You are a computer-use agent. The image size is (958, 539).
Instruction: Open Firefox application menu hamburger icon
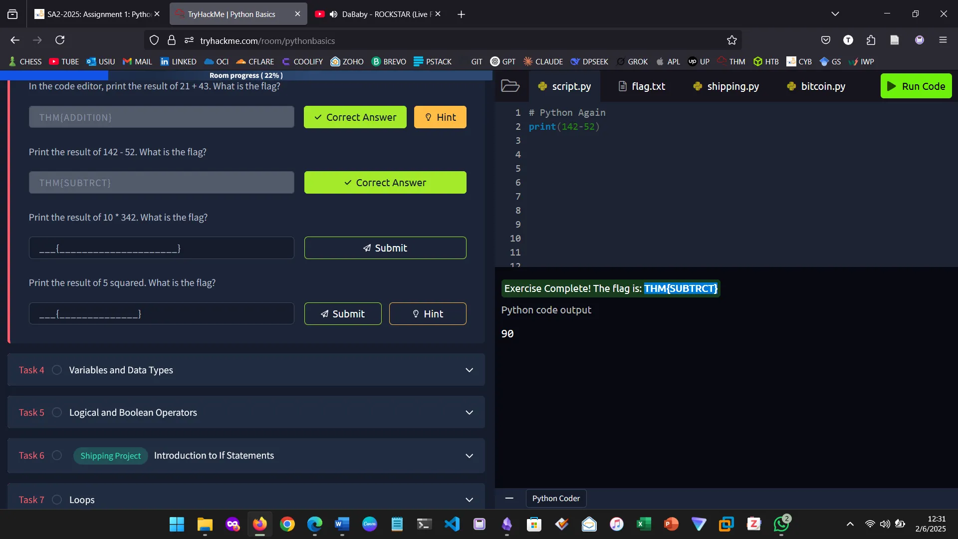point(943,40)
